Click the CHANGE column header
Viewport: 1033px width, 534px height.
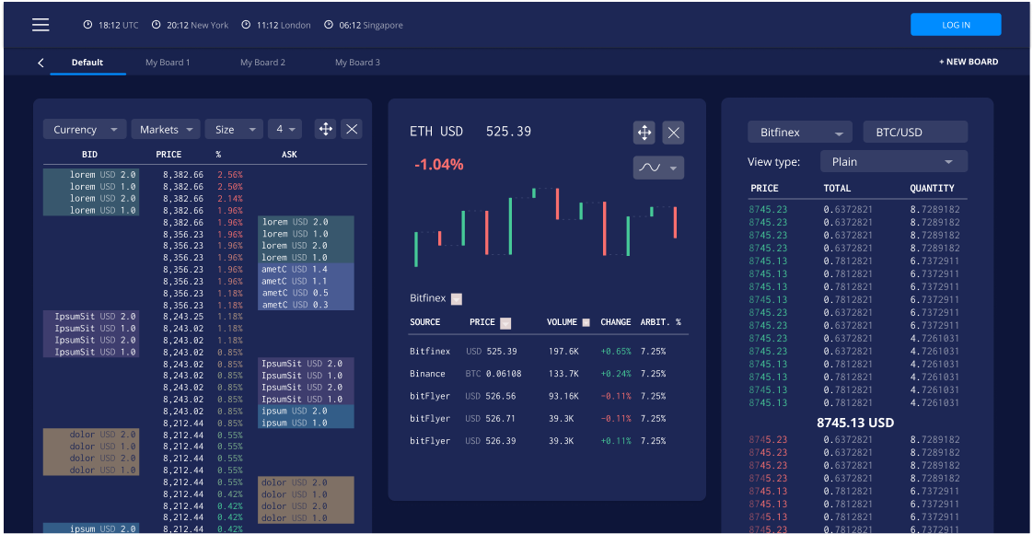(x=616, y=322)
